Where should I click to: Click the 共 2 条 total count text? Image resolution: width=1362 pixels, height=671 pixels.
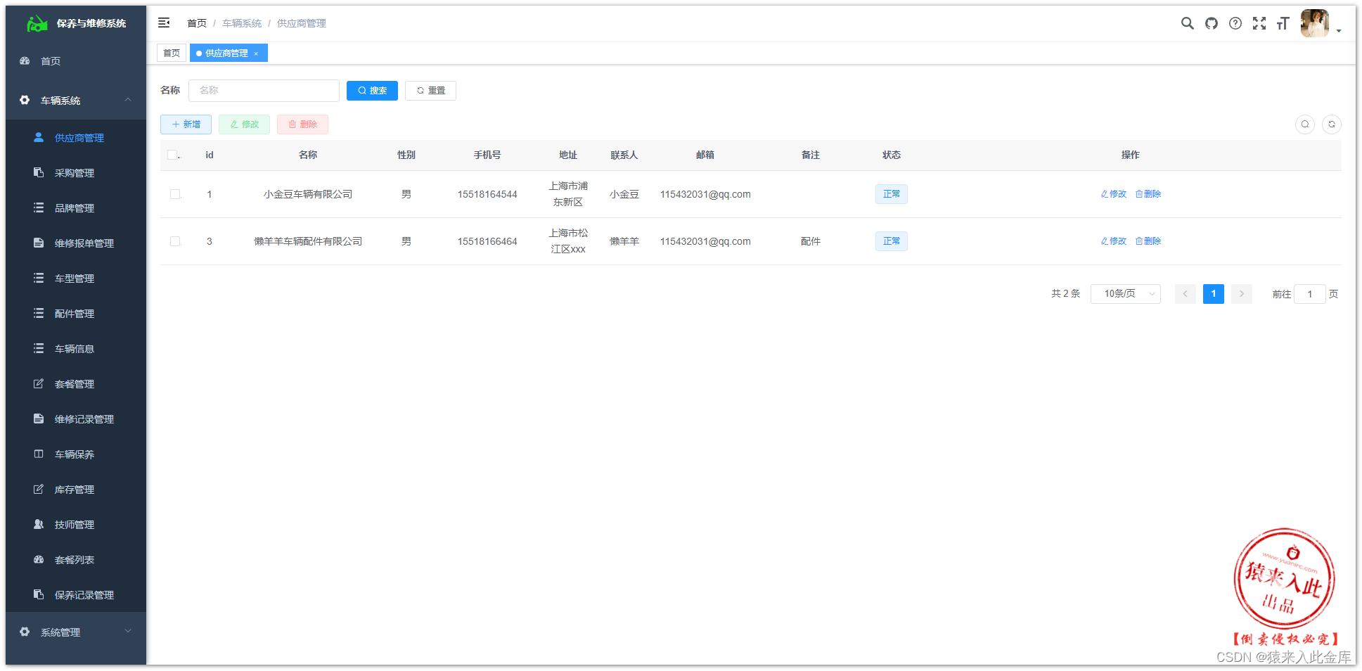pos(1065,294)
